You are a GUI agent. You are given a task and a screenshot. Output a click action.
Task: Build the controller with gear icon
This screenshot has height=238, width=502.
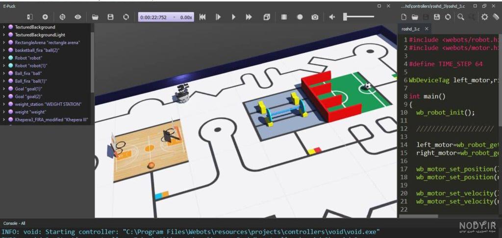(x=485, y=17)
